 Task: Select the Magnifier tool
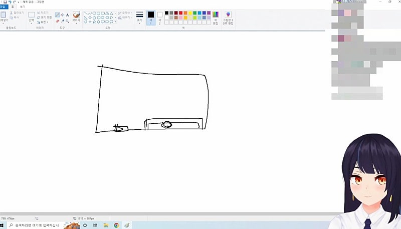[x=67, y=21]
